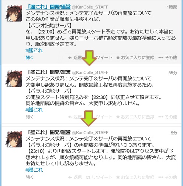183x186 pixels.
Task: Retweet the 23:10 tweet with リツイート
Action: [99, 177]
